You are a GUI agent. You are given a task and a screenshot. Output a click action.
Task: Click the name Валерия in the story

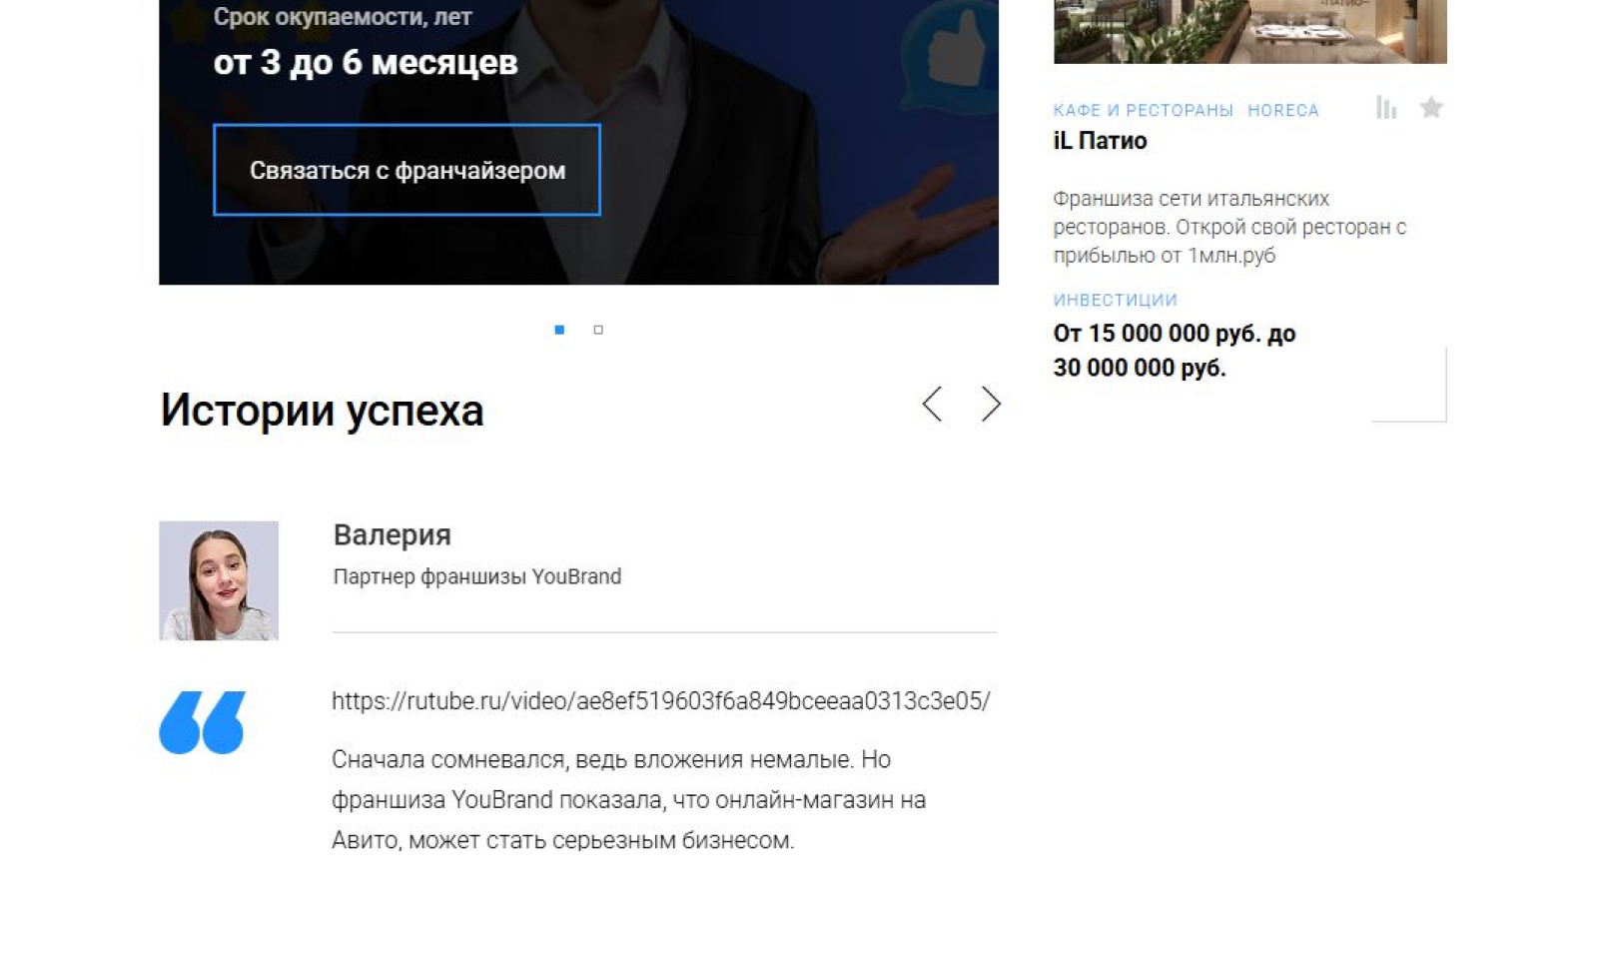click(392, 535)
